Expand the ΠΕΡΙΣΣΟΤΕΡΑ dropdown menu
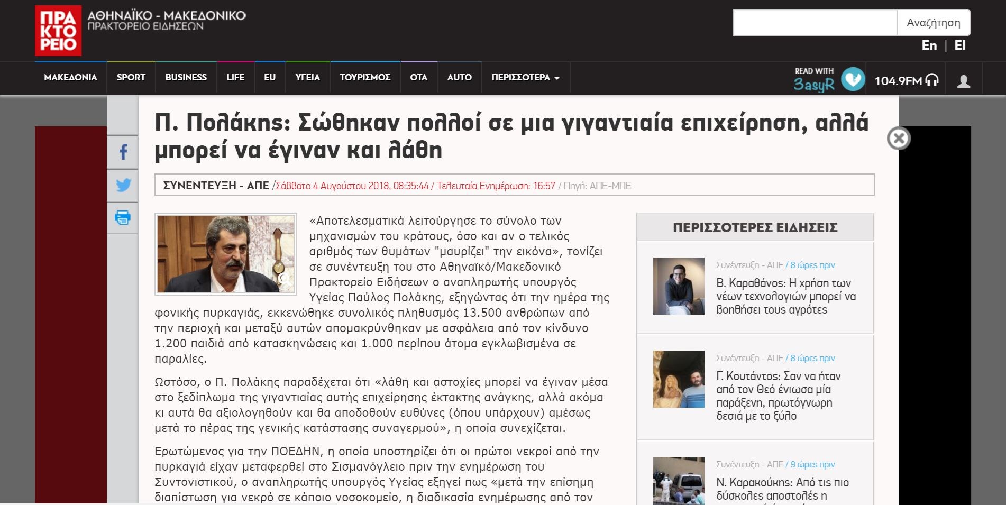 (x=525, y=78)
